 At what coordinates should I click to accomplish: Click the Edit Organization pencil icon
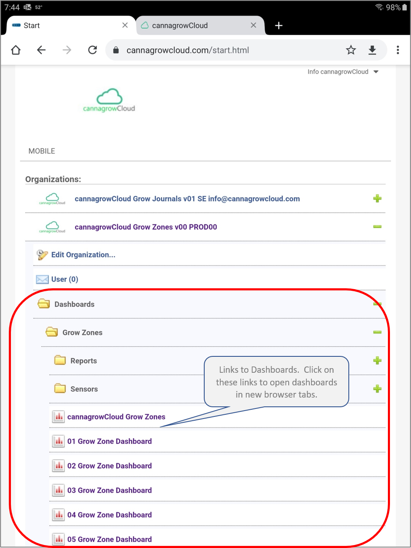(42, 255)
